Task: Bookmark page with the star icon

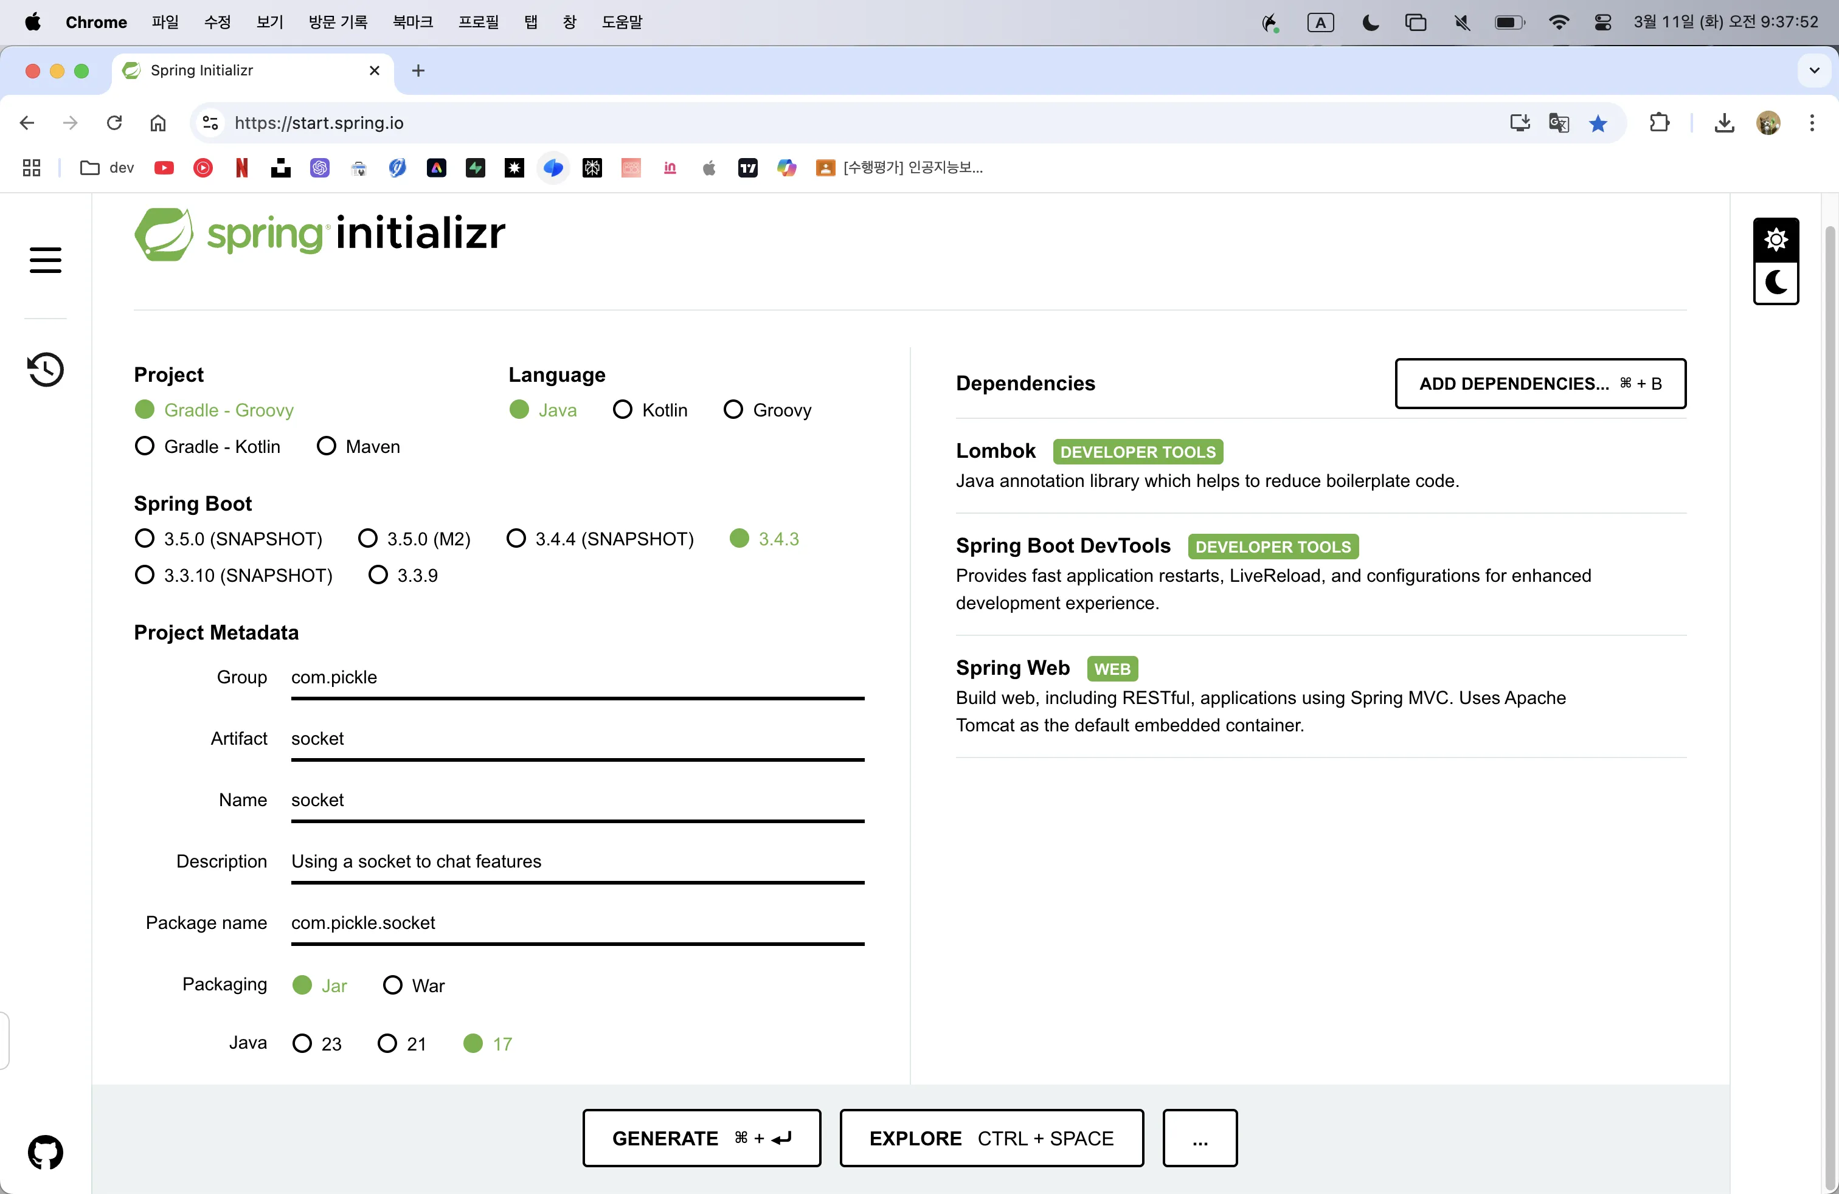Action: click(1598, 123)
